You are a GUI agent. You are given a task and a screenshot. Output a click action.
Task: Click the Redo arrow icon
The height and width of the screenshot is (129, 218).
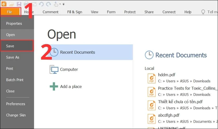pos(49,4)
